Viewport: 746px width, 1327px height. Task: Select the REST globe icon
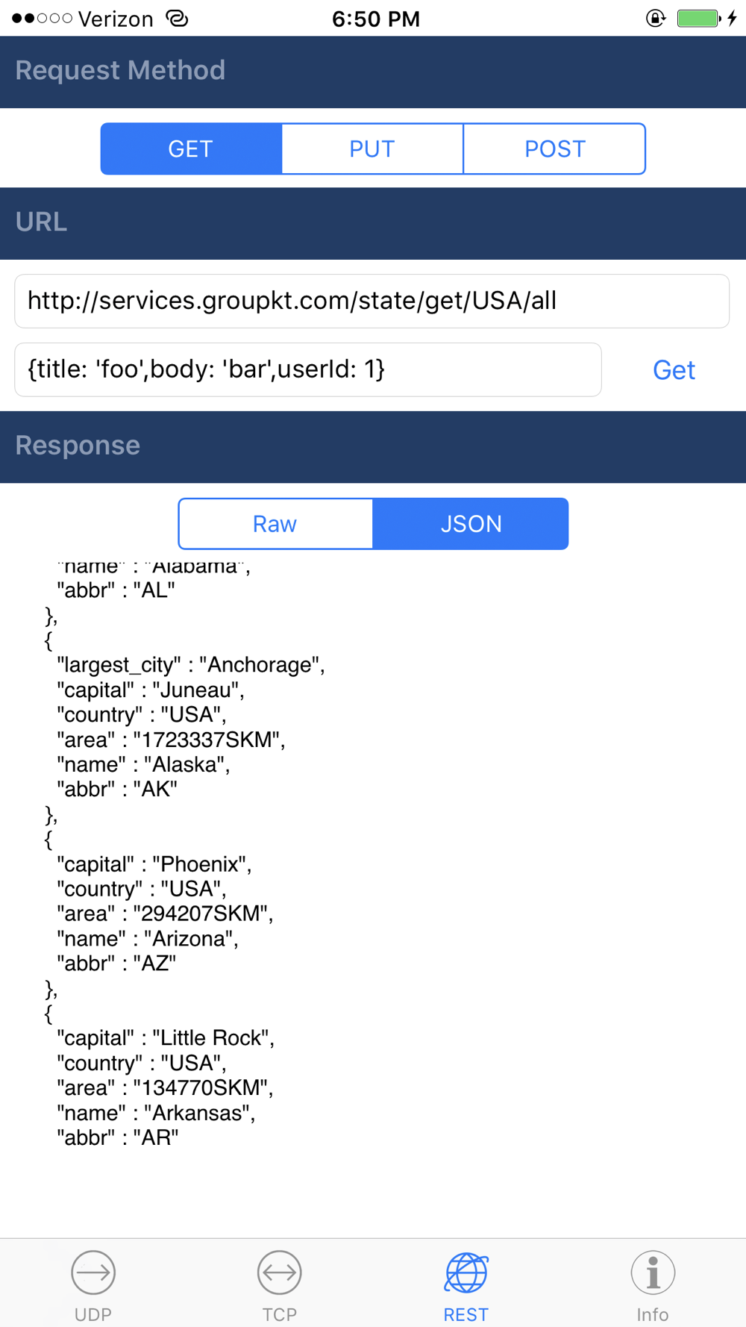[466, 1273]
